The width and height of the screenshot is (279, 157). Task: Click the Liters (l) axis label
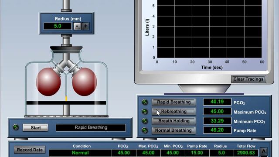click(147, 27)
